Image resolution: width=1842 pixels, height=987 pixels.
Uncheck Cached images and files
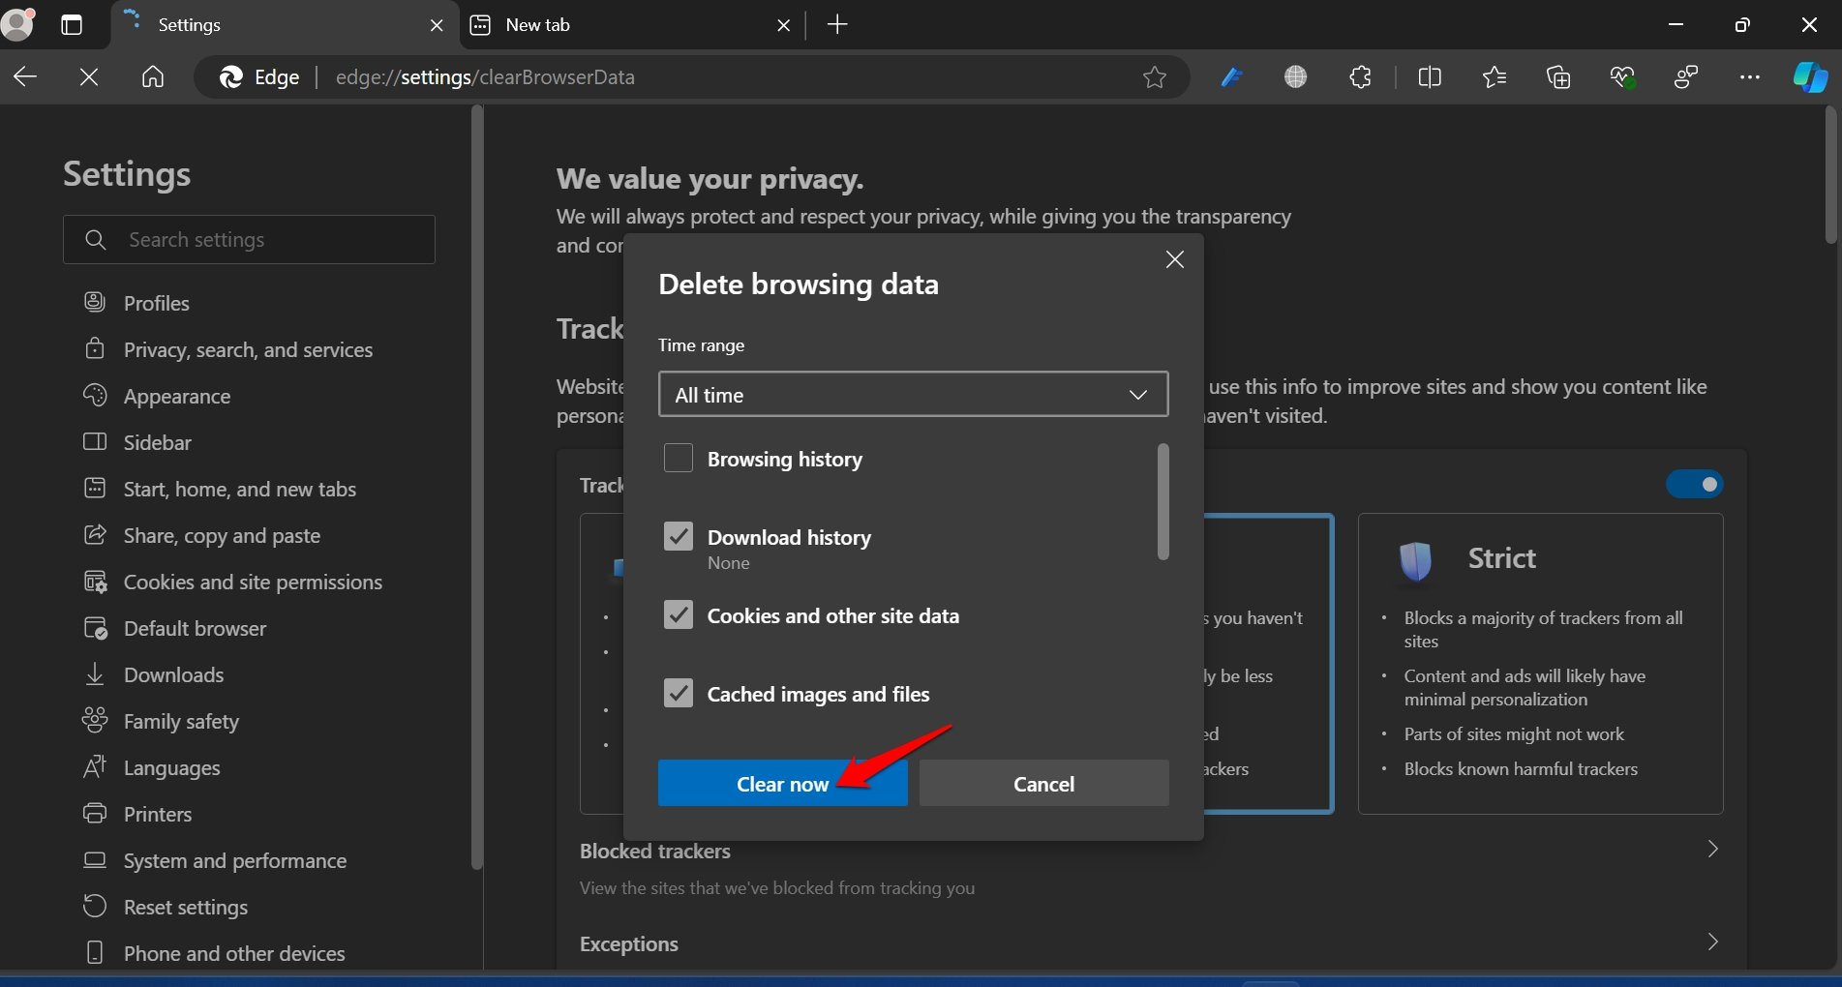pos(679,693)
